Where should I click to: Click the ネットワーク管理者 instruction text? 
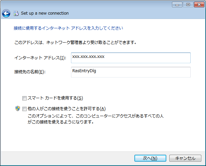[x=76, y=43]
